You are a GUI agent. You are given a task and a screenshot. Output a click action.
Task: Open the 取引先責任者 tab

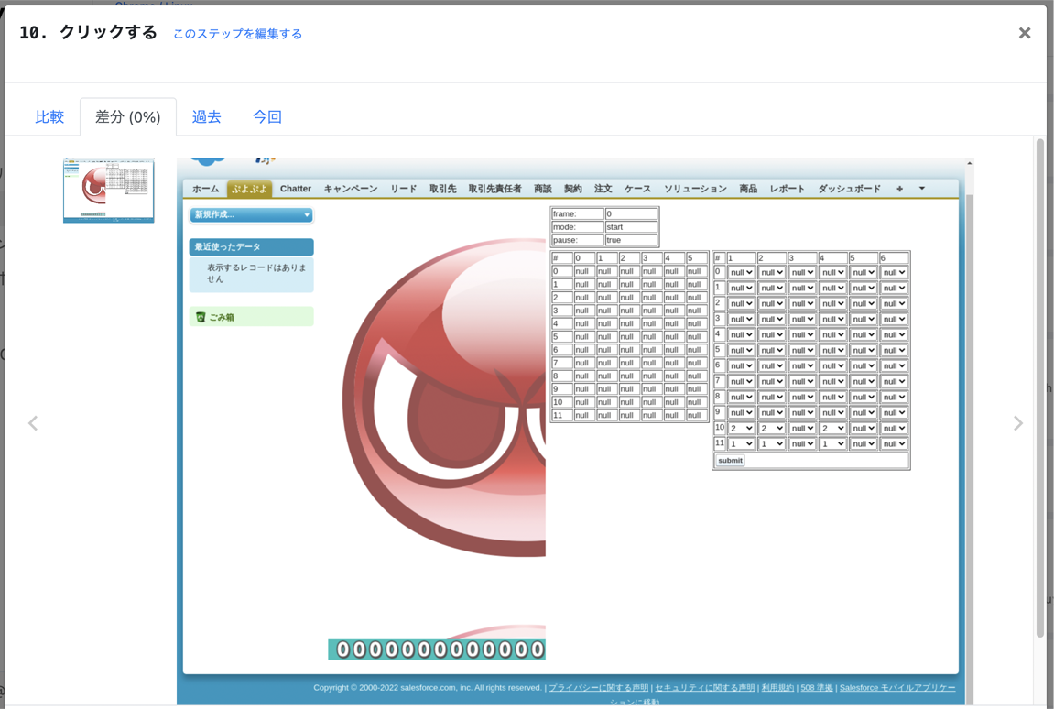(494, 189)
